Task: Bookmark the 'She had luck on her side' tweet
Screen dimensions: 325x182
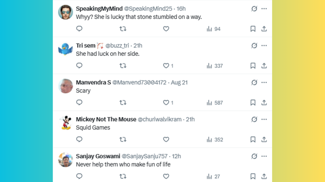Action: click(x=253, y=66)
